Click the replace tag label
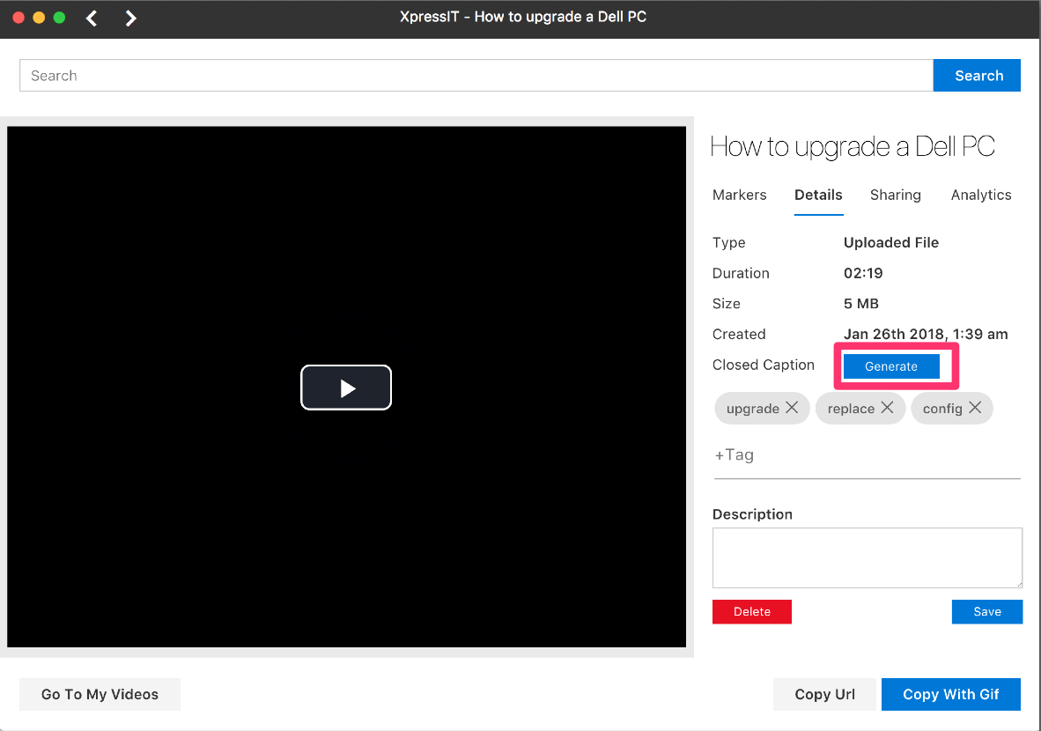Image resolution: width=1041 pixels, height=731 pixels. (851, 409)
